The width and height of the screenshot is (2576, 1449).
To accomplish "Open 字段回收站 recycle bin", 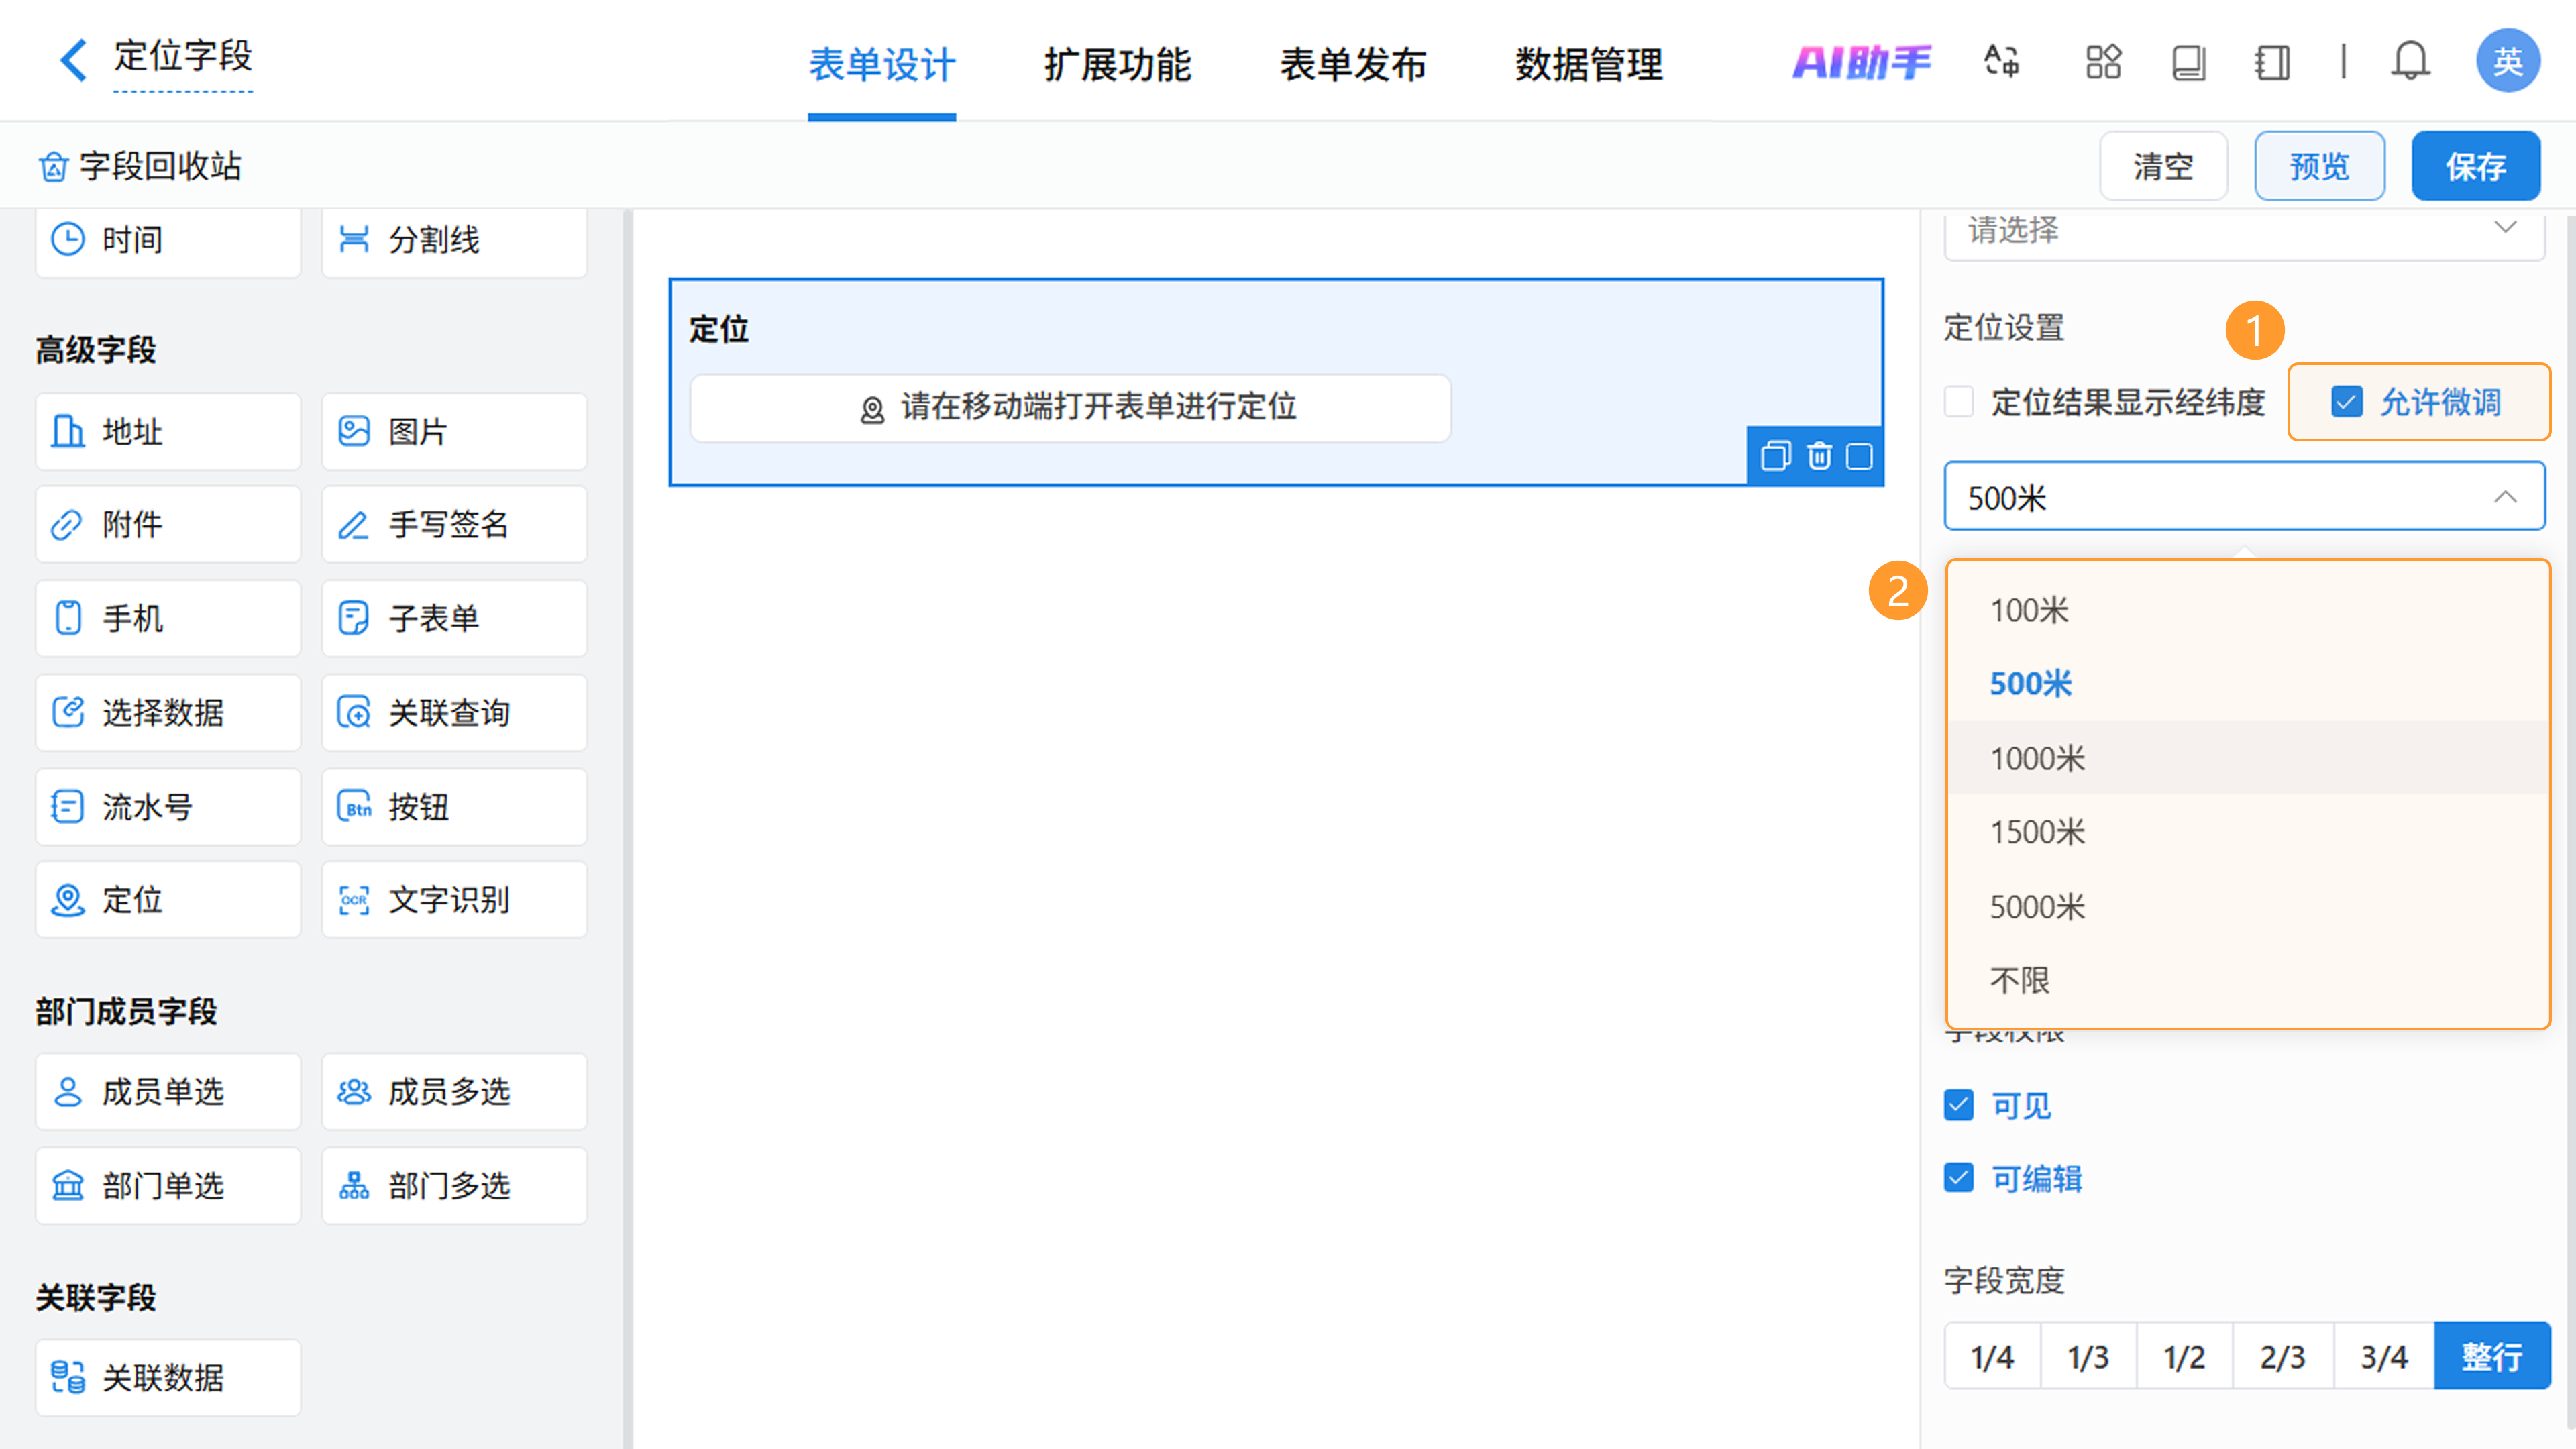I will click(140, 166).
